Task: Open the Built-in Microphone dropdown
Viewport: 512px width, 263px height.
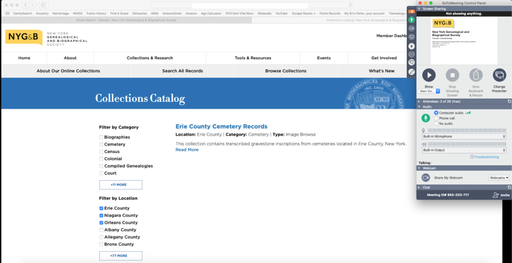Action: pos(464,137)
